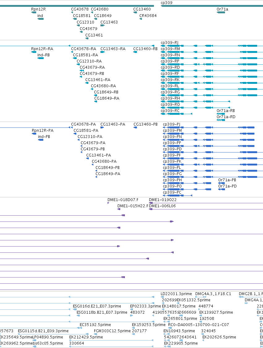Click transcript Rpn12R-RA label
Viewport: 263px width, 348px height.
42,49
